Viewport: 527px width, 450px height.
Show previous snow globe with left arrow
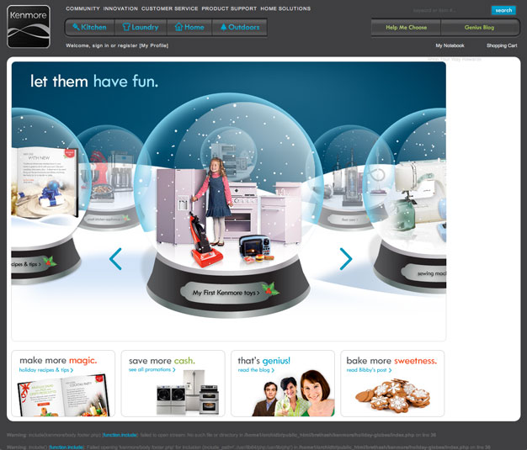tap(115, 259)
